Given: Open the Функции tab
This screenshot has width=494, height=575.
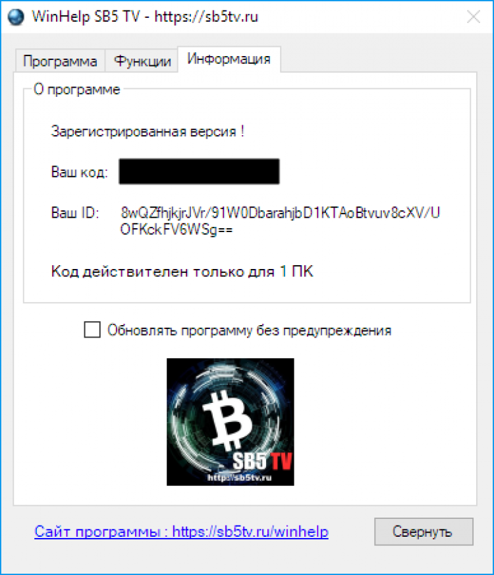Looking at the screenshot, I should (x=142, y=61).
